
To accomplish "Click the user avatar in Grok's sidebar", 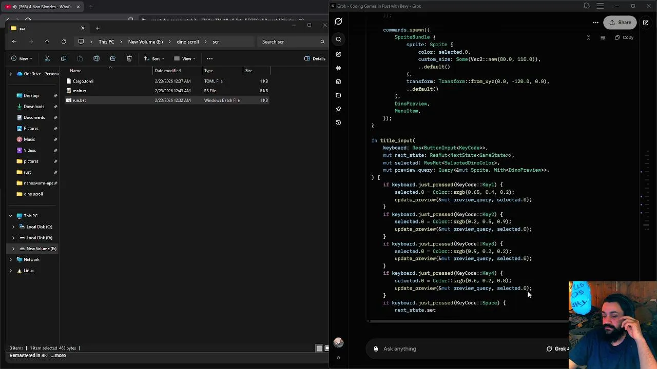I will (338, 343).
